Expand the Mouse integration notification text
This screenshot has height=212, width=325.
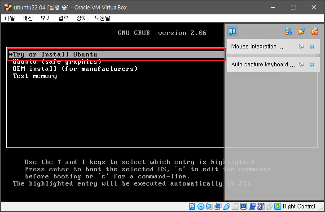[257, 46]
